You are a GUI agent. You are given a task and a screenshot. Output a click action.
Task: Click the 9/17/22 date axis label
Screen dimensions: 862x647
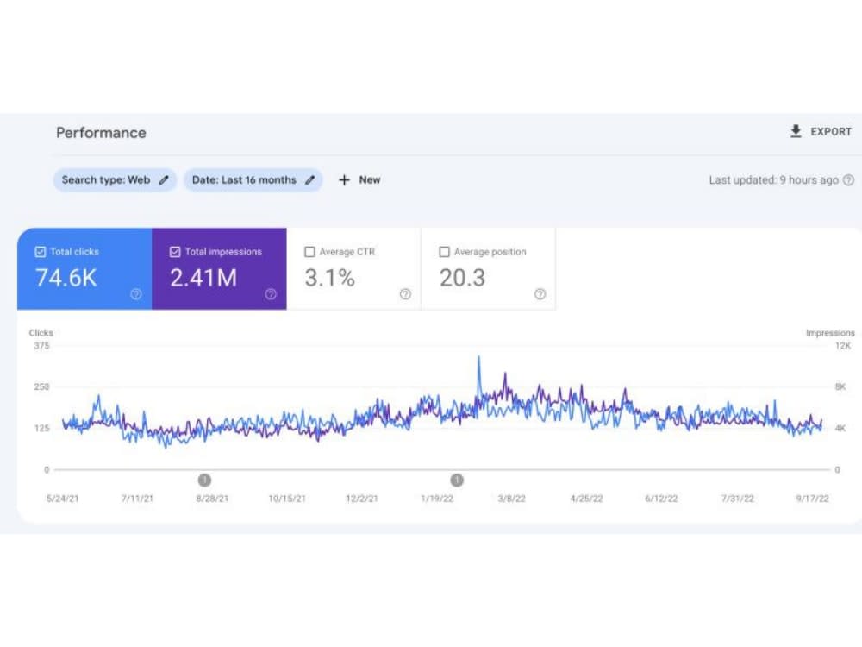click(813, 499)
